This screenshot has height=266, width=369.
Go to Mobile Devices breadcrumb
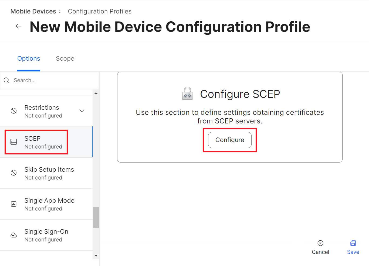[x=33, y=11]
